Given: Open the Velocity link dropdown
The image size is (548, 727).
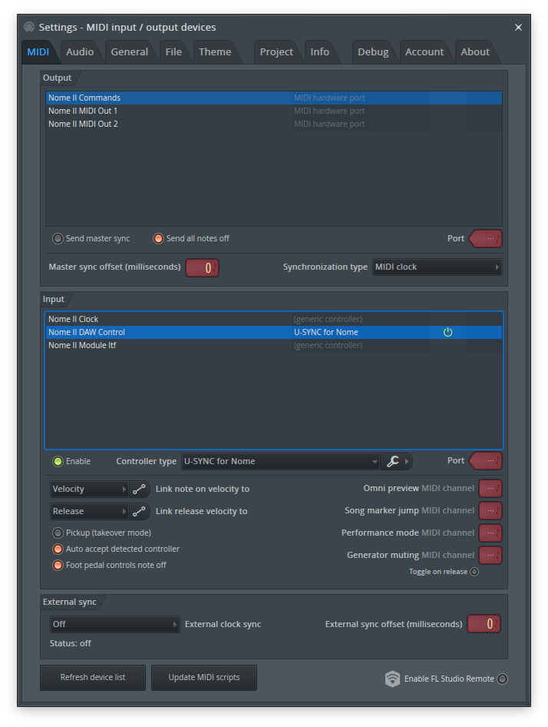Looking at the screenshot, I should (89, 489).
